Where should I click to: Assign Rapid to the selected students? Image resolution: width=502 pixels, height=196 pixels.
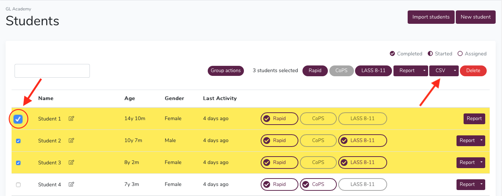[x=315, y=71]
